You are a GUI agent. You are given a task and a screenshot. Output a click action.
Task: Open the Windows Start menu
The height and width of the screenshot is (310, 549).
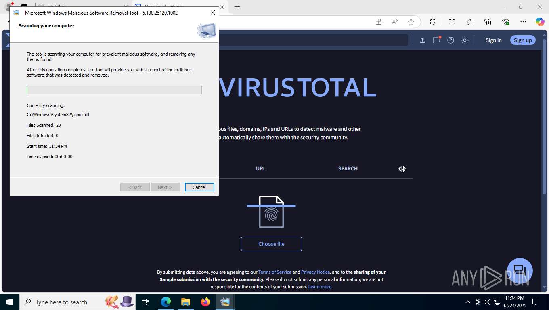pos(9,302)
